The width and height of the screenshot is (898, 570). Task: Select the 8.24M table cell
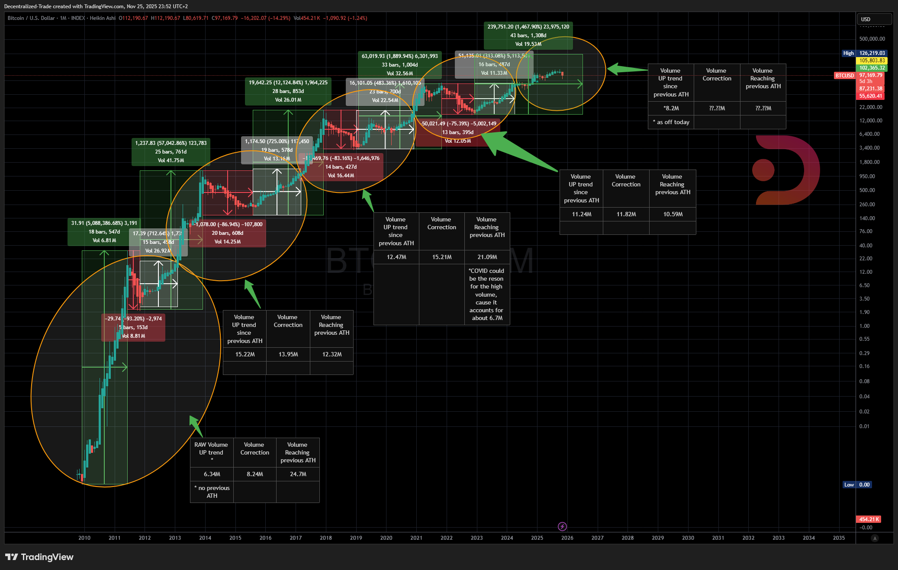tap(255, 474)
